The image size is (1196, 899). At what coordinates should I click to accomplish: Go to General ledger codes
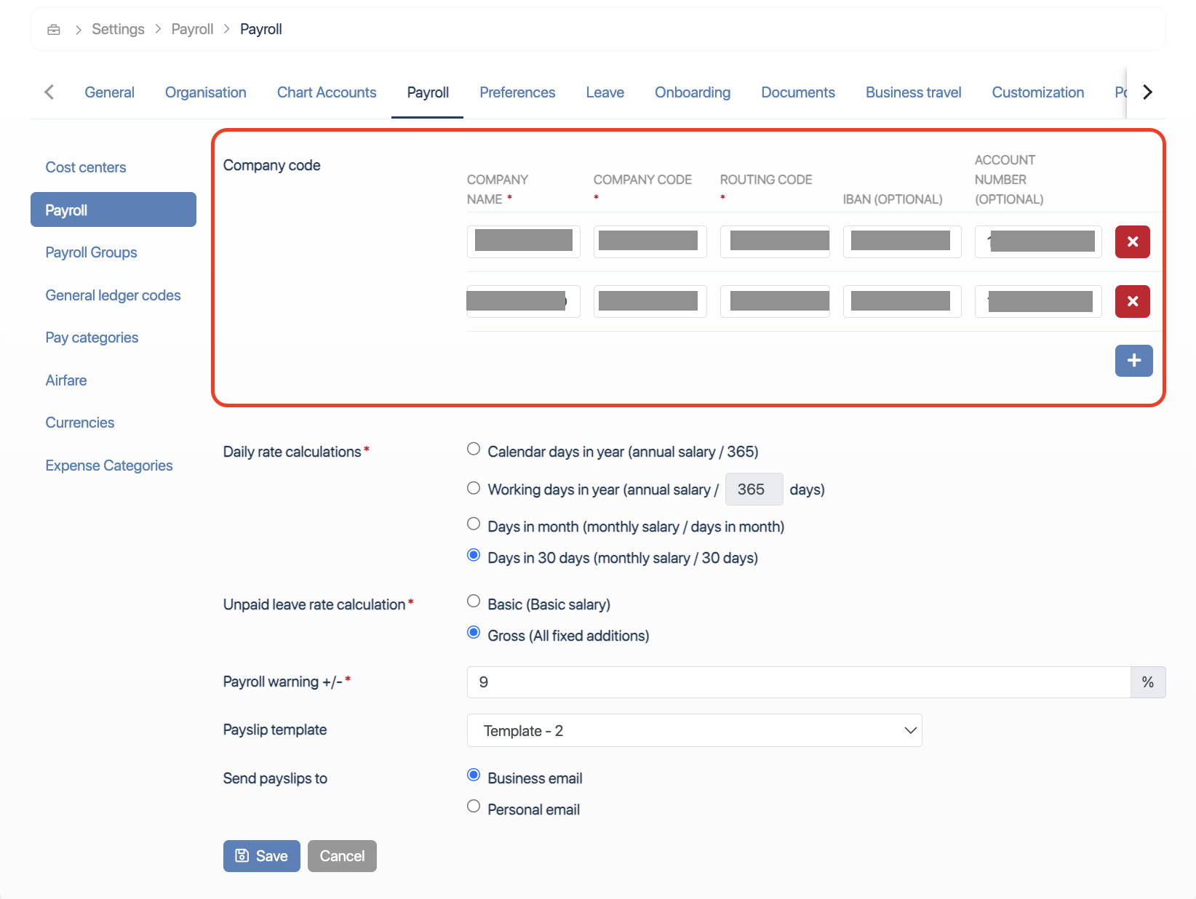(113, 295)
